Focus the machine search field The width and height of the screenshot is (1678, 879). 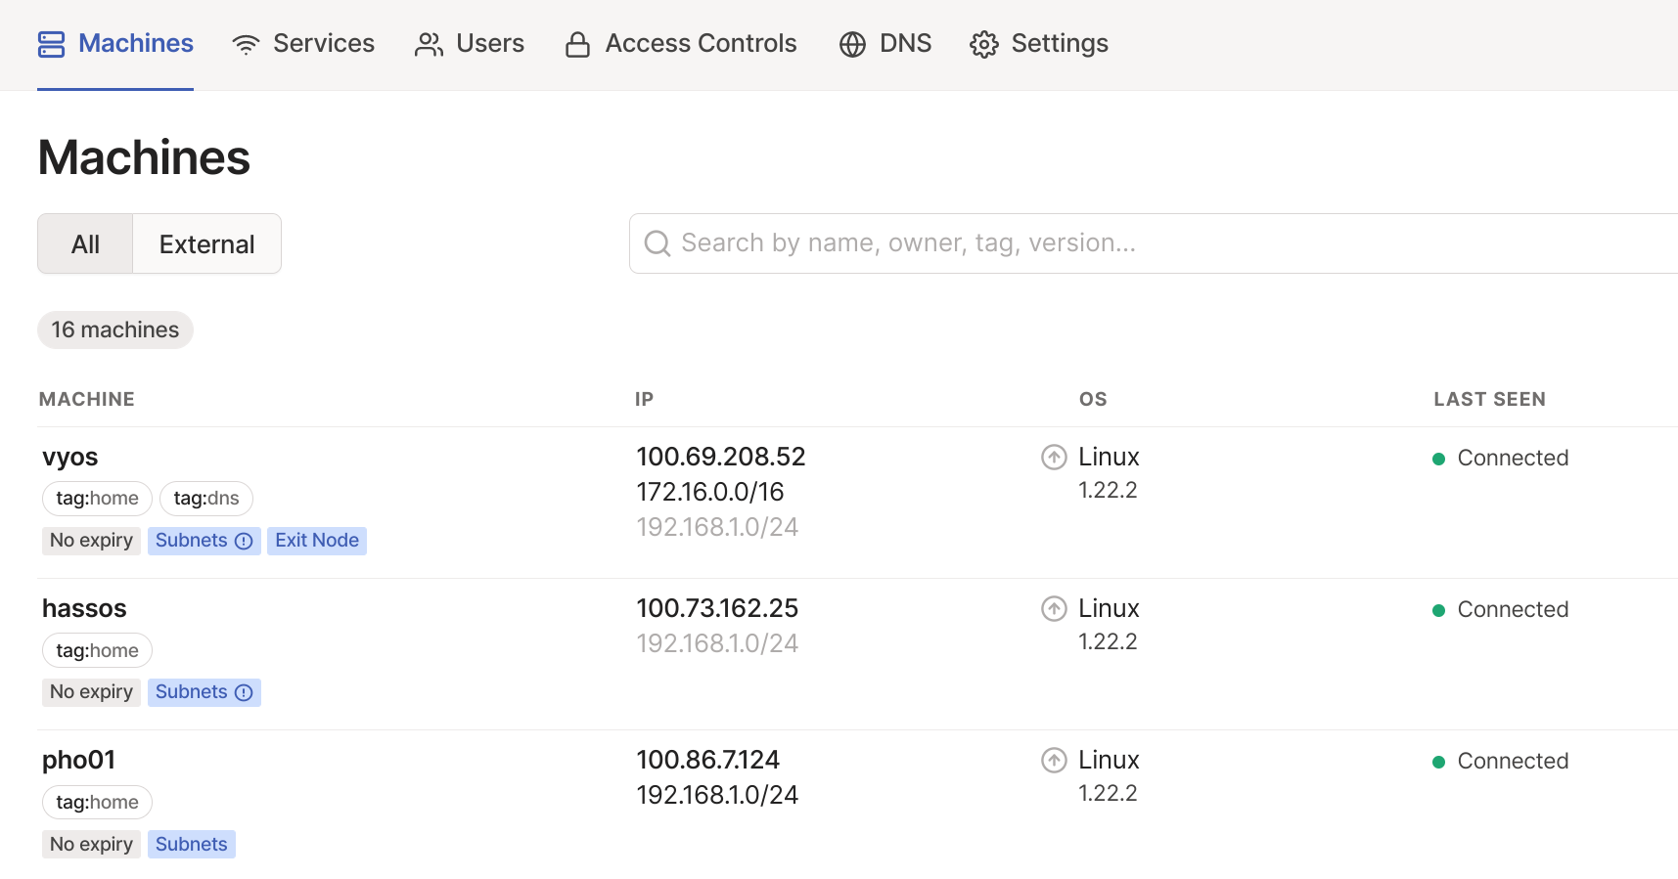click(x=1154, y=243)
